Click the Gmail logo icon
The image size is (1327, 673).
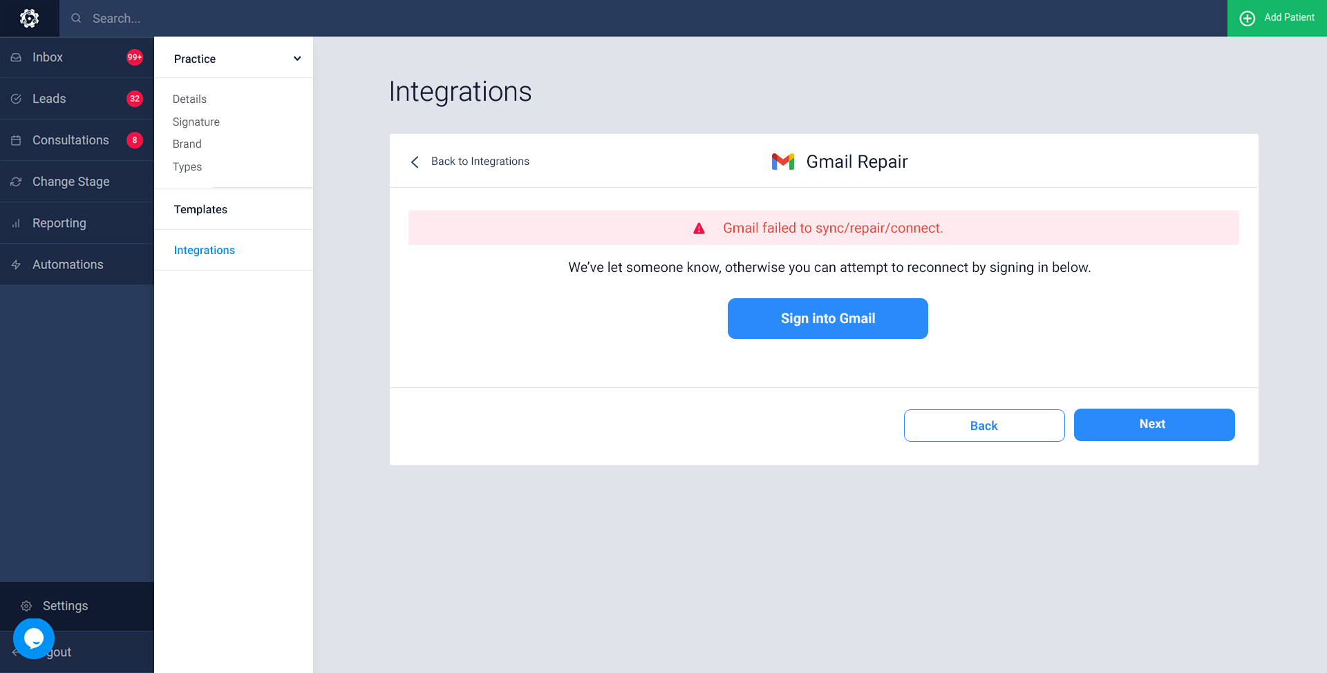pos(782,162)
